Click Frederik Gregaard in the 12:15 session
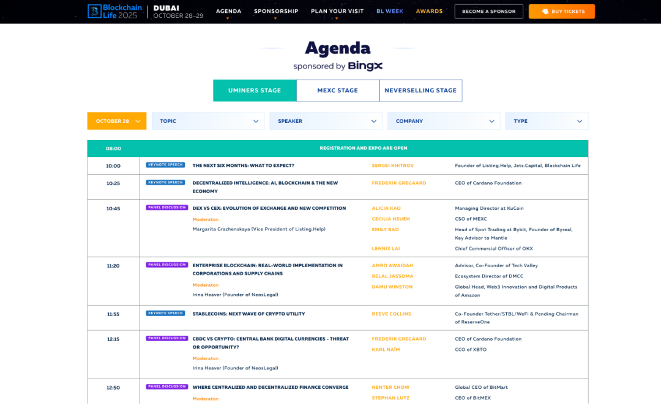Viewport: 661px width, 406px height. pyautogui.click(x=399, y=339)
